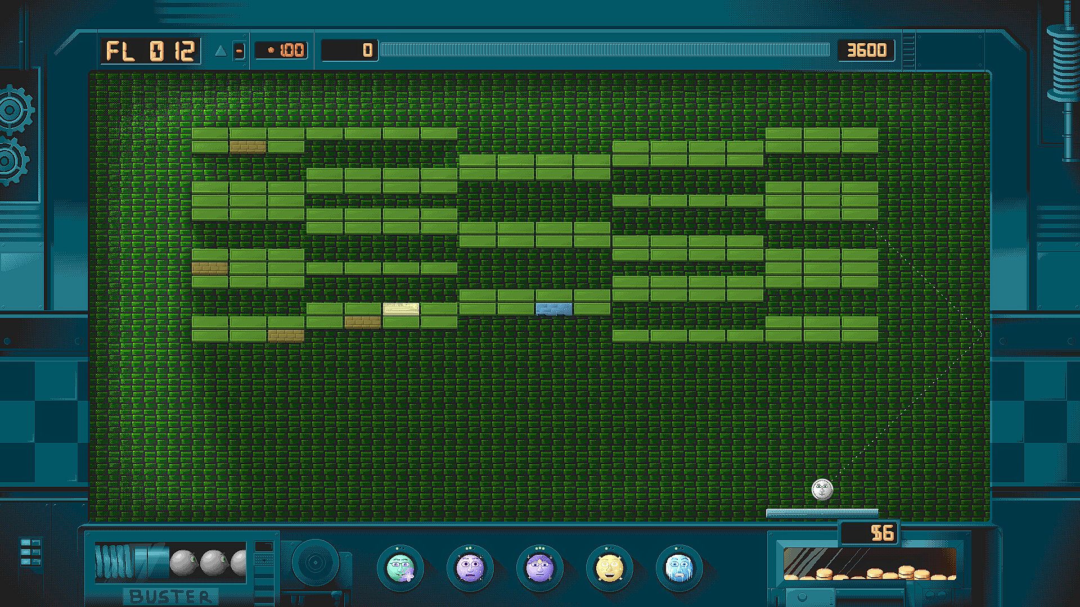Pick the smiling yellow face character
The image size is (1080, 607).
[609, 568]
